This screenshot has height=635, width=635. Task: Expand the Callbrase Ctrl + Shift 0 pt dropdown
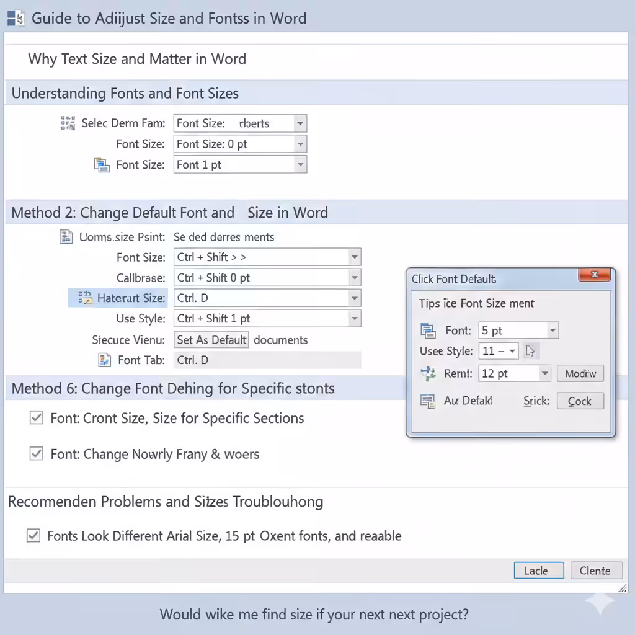[x=354, y=277]
